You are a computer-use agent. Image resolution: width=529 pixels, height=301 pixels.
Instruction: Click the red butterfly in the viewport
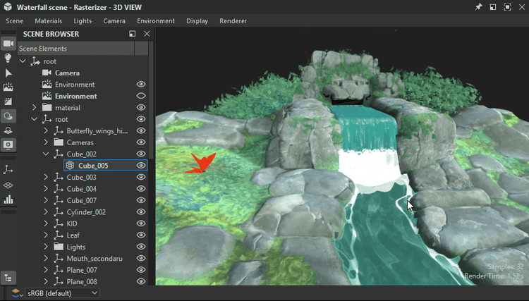click(202, 163)
